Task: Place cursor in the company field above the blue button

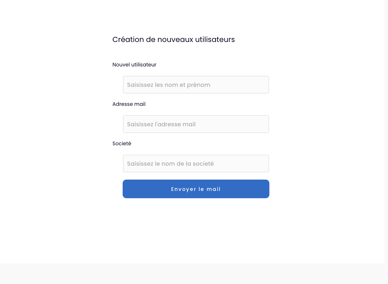Action: [196, 164]
